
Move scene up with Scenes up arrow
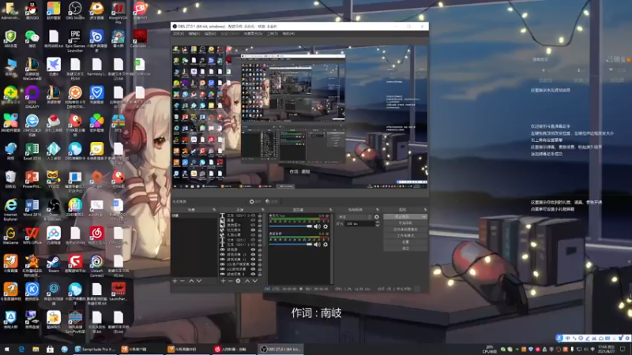pyautogui.click(x=191, y=281)
